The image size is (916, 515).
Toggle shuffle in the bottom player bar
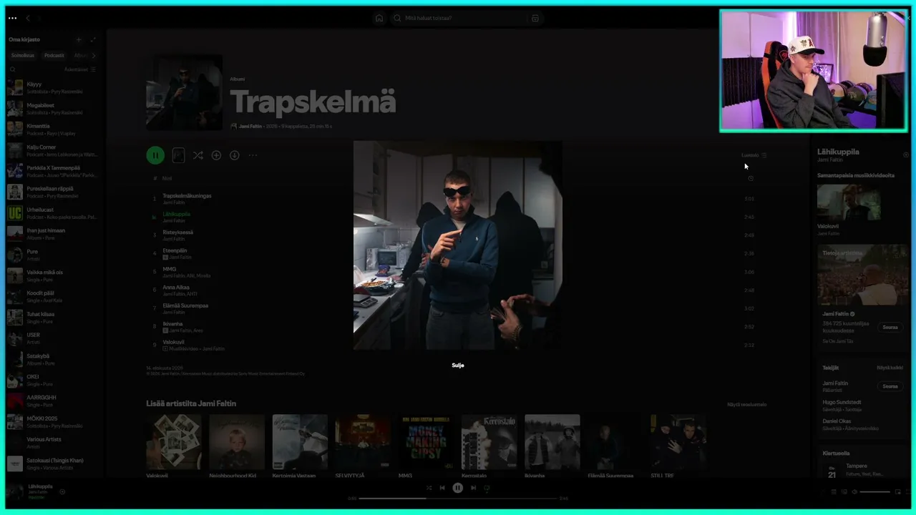click(x=429, y=488)
